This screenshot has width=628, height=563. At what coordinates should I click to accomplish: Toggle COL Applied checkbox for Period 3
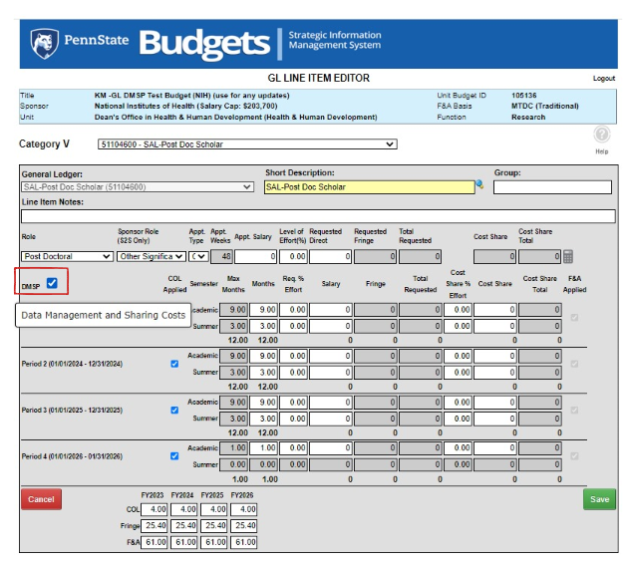174,410
